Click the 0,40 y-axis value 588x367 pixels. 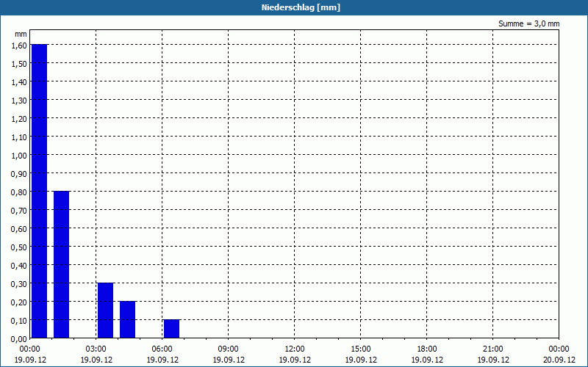(x=19, y=265)
